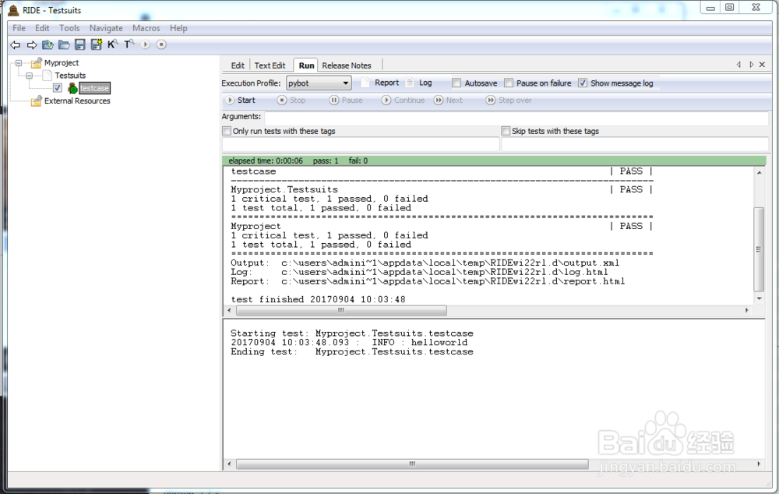The image size is (779, 494).
Task: Enable Pause on failure checkbox
Action: click(509, 83)
